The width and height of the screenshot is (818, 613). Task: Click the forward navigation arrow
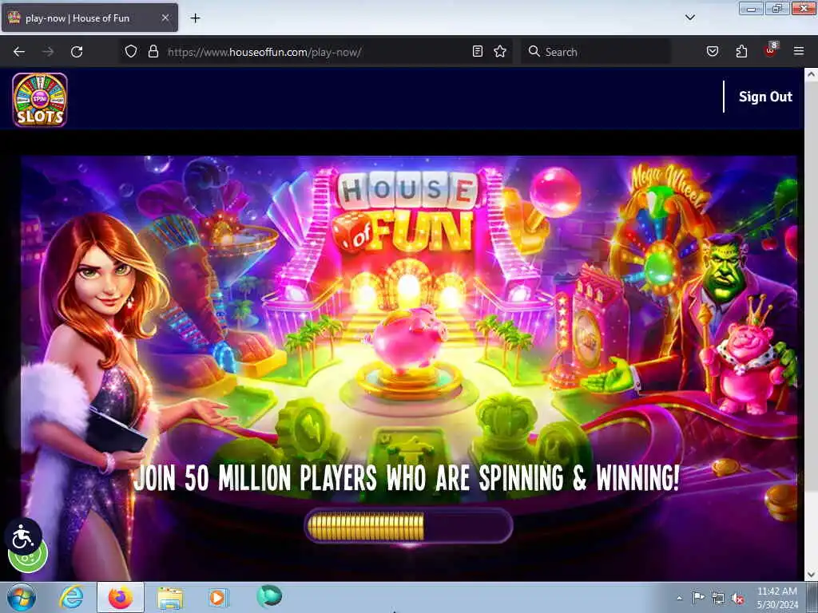(x=48, y=52)
